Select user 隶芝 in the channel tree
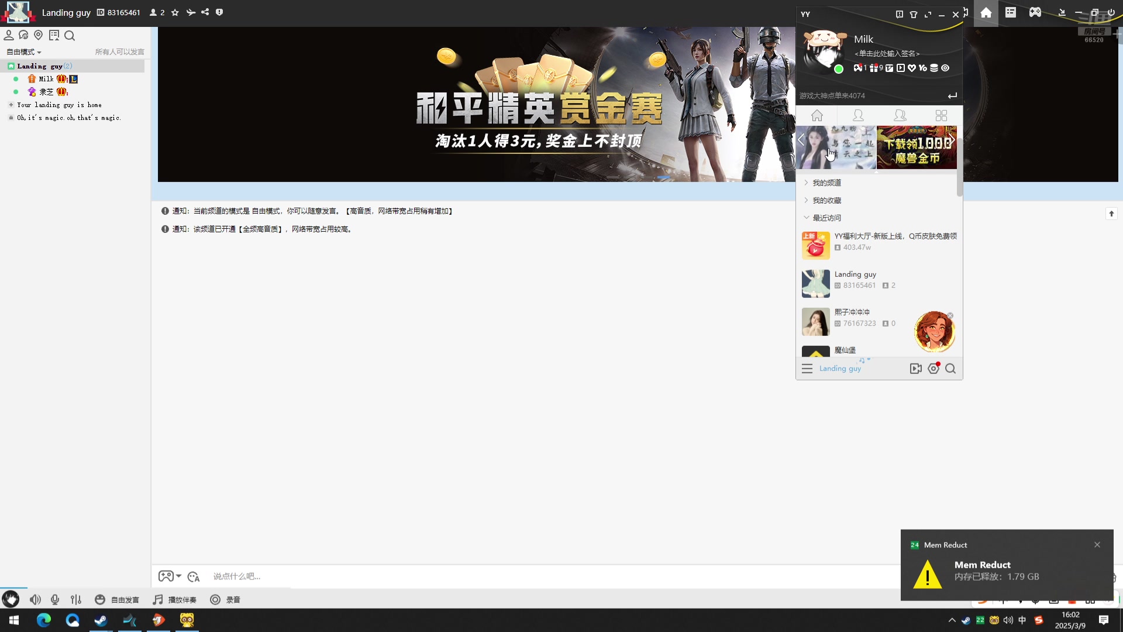Viewport: 1123px width, 632px height. coord(46,92)
